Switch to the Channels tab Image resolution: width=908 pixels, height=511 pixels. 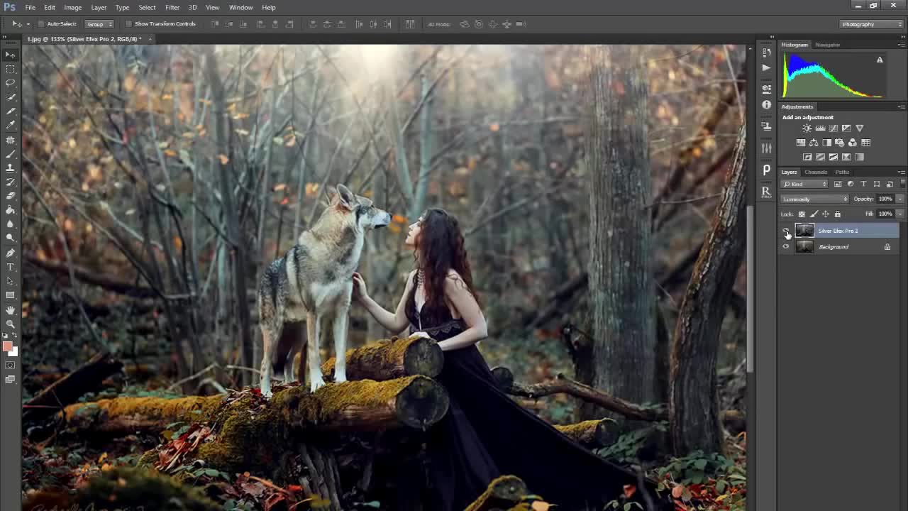(815, 172)
